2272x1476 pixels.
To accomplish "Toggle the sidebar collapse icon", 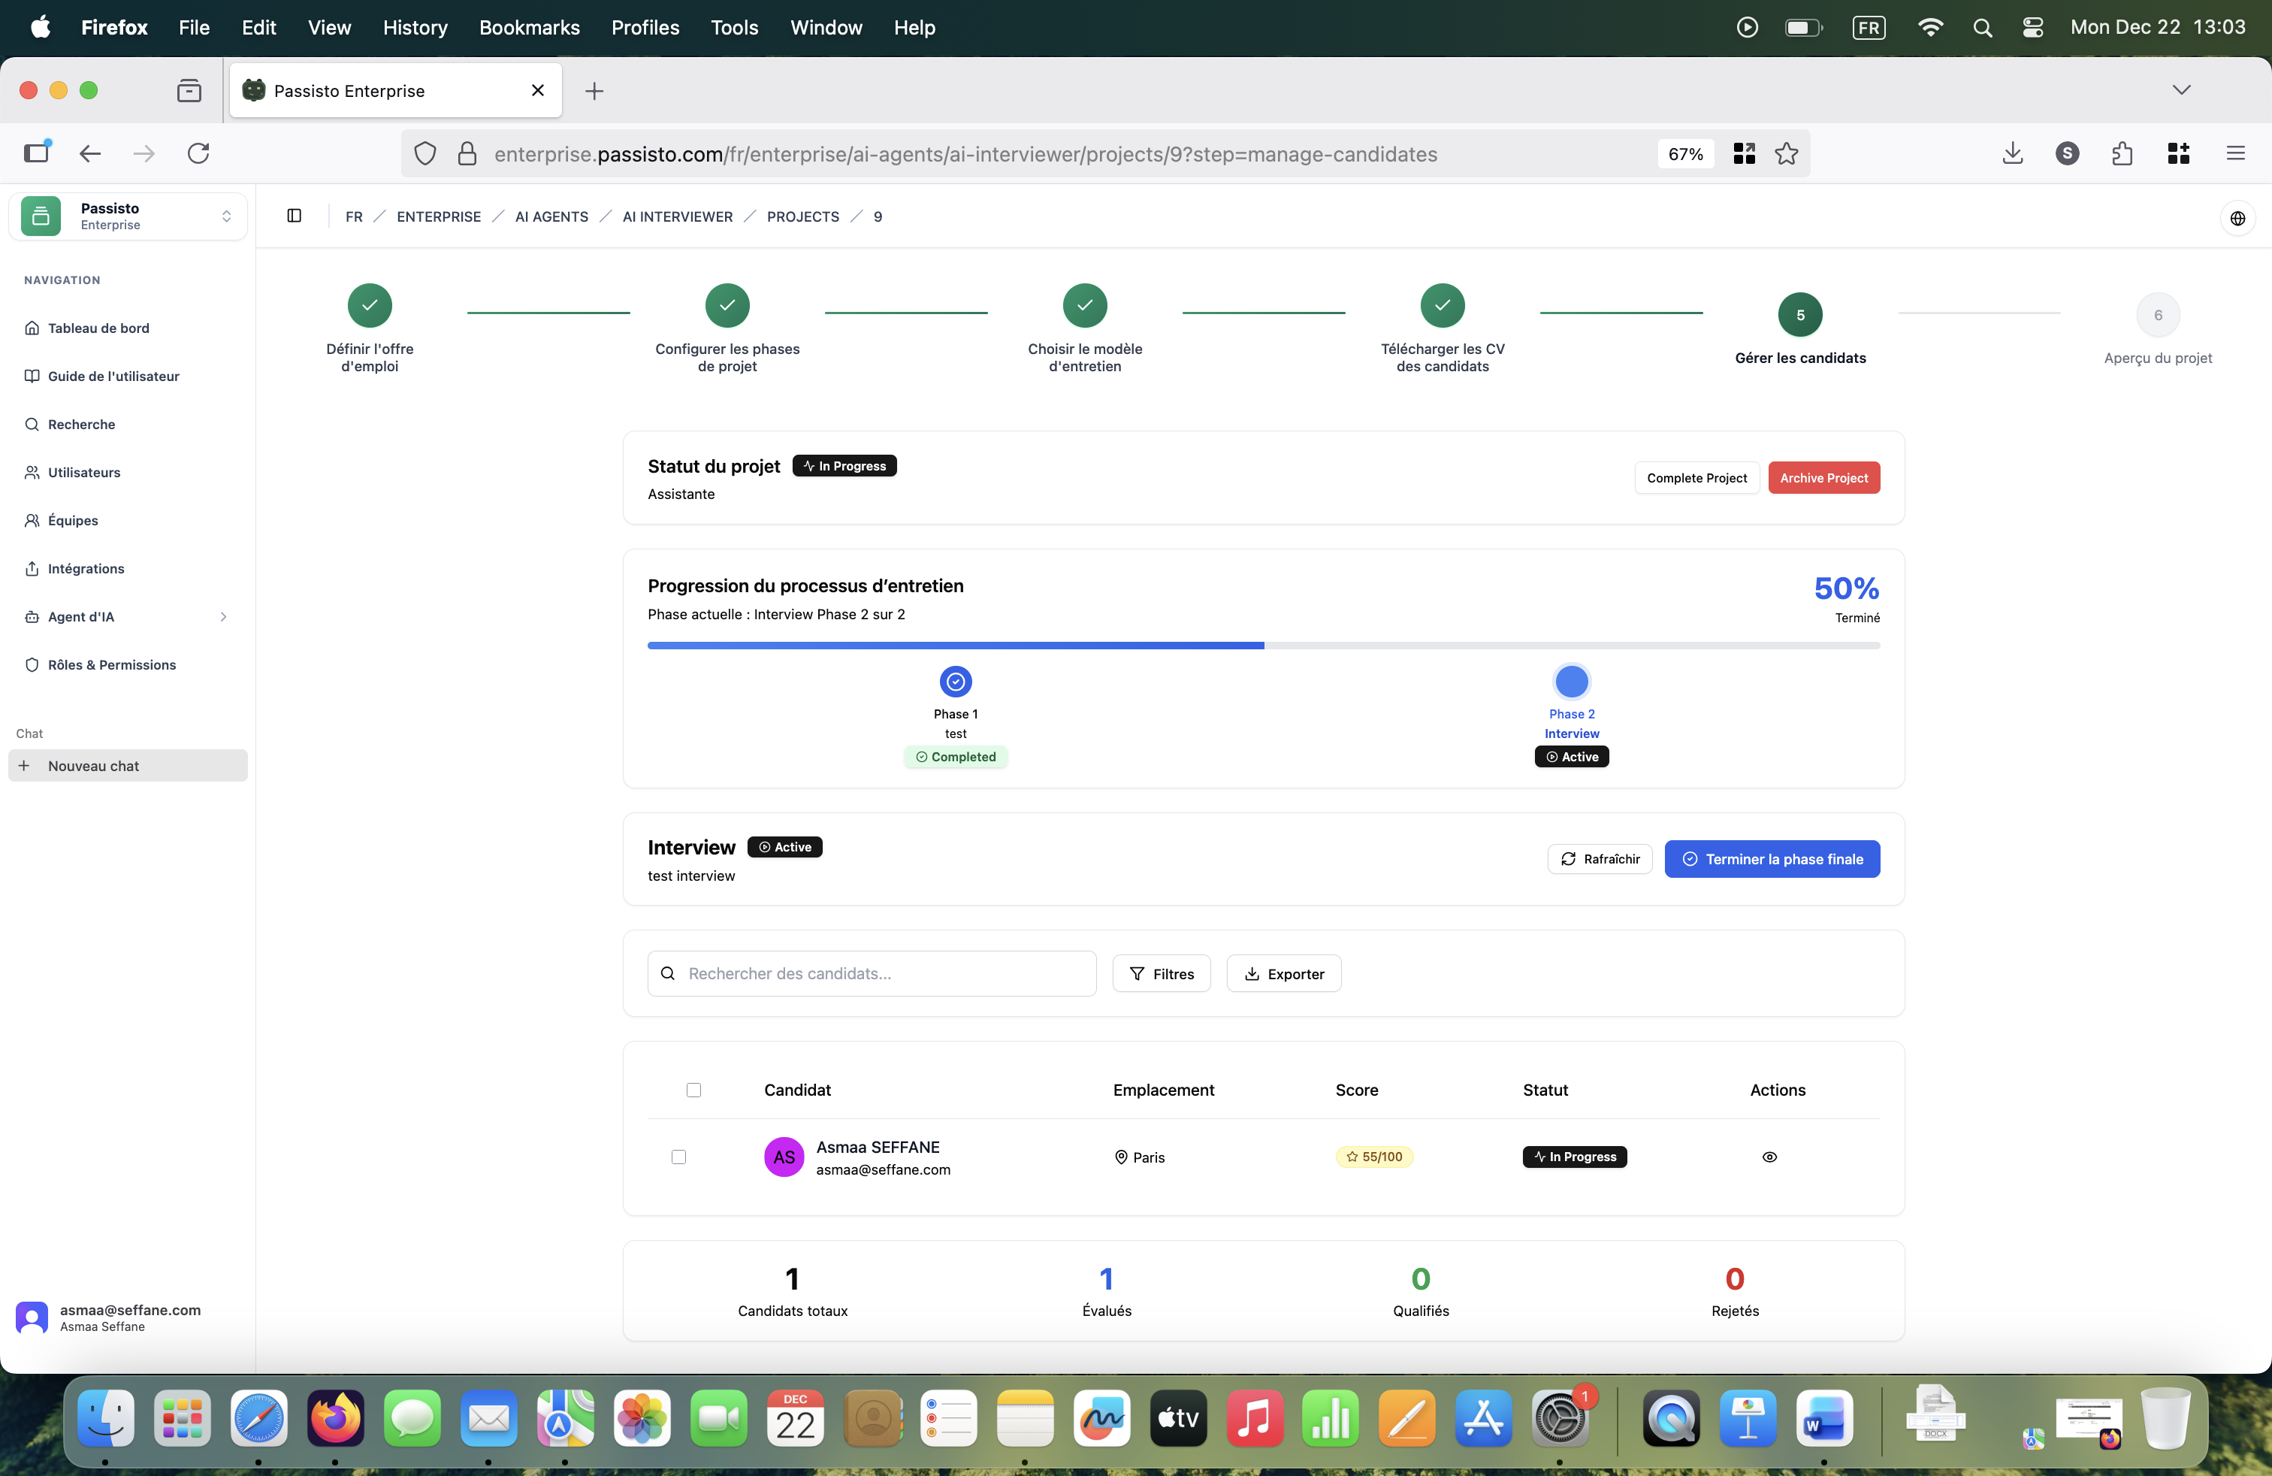I will coord(294,216).
